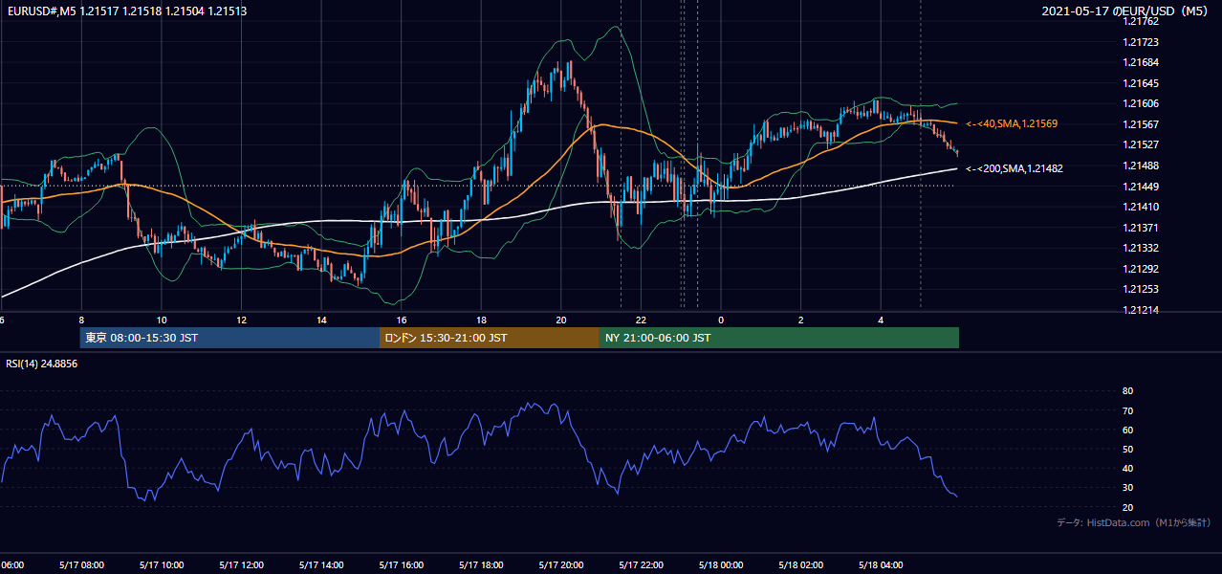Click hour tick 16 below the price chart

pyautogui.click(x=402, y=320)
